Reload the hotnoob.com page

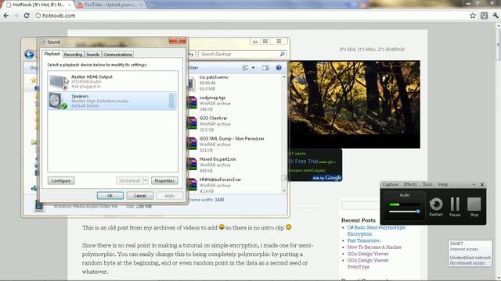point(27,16)
